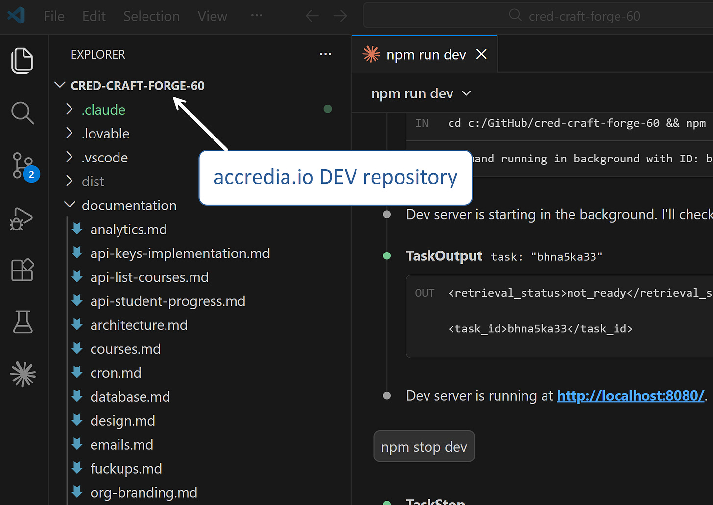
Task: Click the npm stop dev button
Action: coord(424,446)
